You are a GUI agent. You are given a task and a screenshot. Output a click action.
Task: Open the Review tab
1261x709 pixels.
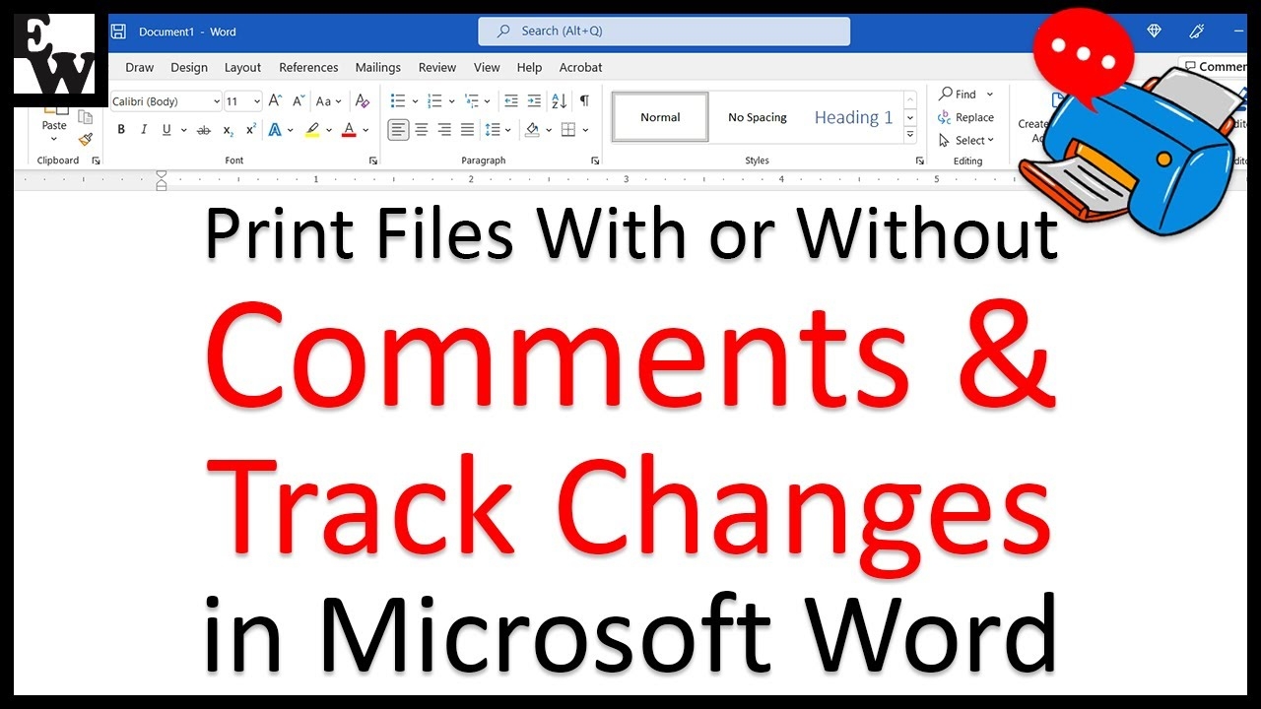pos(436,67)
